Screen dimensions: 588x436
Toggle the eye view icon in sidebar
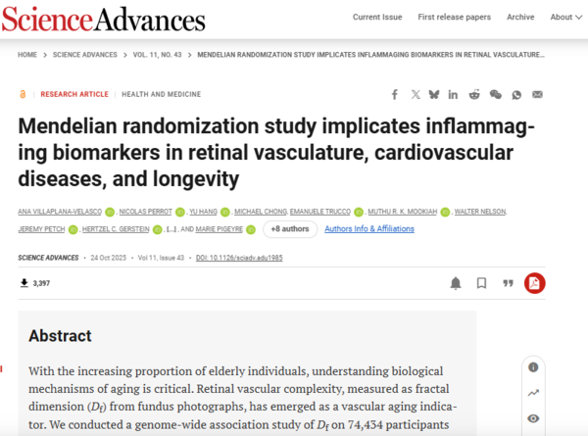point(533,418)
